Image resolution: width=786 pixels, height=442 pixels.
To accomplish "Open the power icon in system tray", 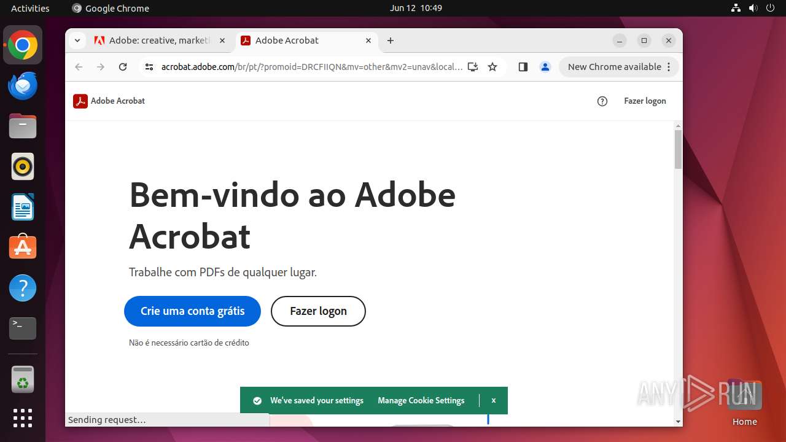I will tap(770, 8).
